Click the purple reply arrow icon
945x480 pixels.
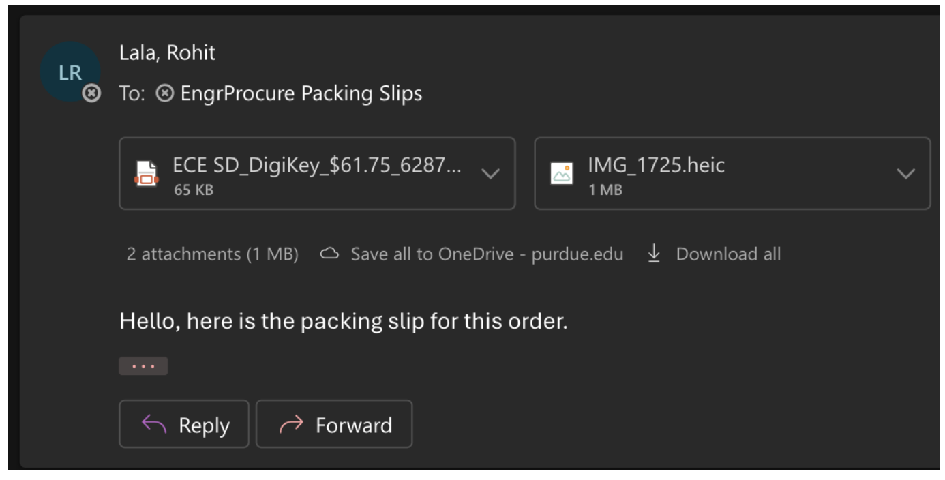coord(153,425)
